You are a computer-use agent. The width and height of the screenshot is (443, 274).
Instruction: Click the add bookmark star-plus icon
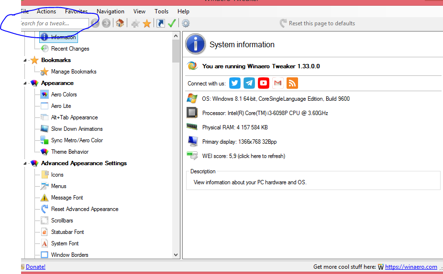pyautogui.click(x=135, y=23)
